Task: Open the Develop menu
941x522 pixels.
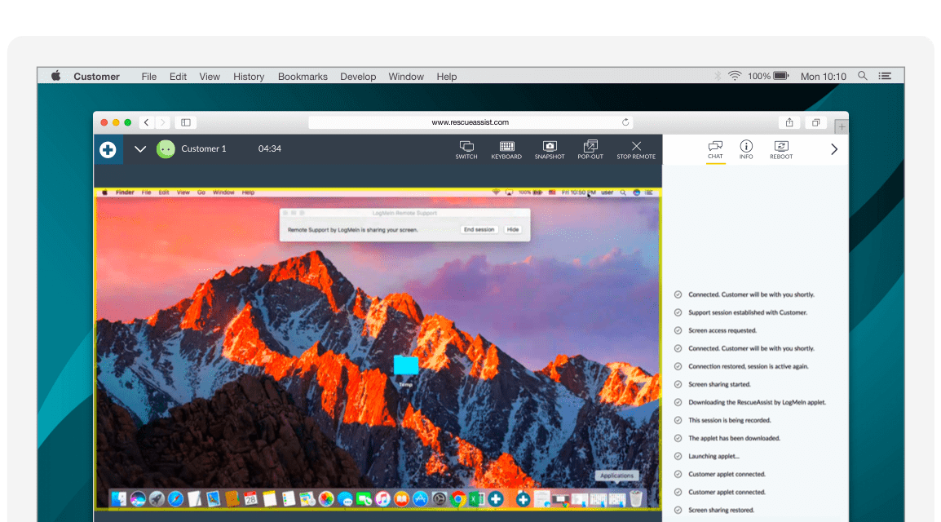Action: [358, 76]
